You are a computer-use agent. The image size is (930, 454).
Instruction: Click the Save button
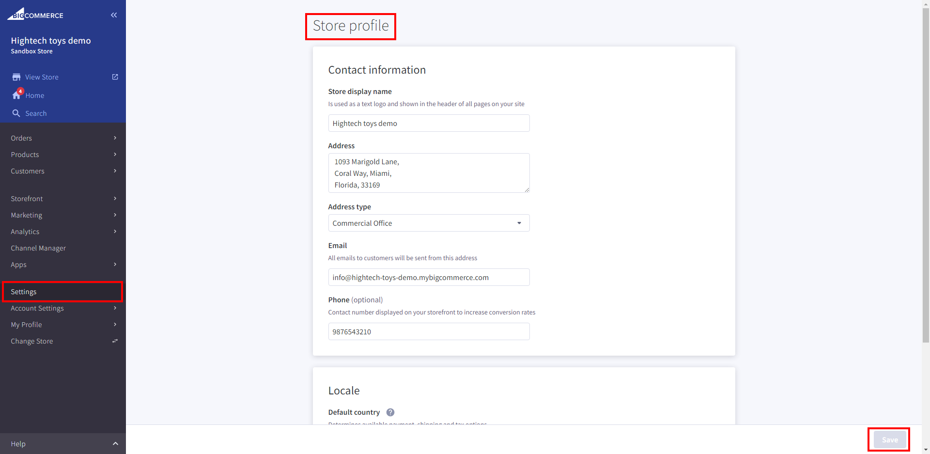click(889, 440)
